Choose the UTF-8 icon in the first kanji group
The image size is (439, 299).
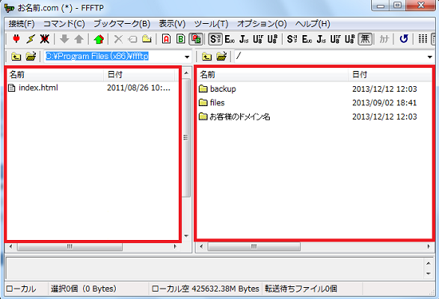point(258,39)
